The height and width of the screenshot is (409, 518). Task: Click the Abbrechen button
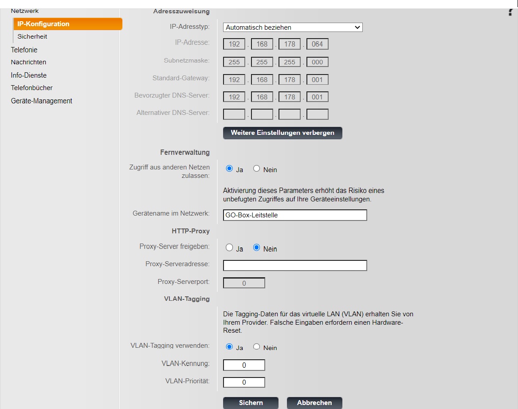[x=314, y=403]
